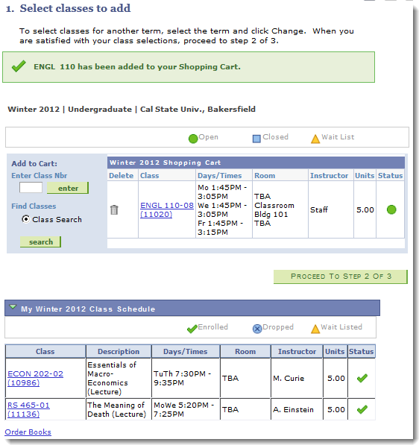
Task: Click the Wait Listed triangle legend icon
Action: click(x=315, y=329)
